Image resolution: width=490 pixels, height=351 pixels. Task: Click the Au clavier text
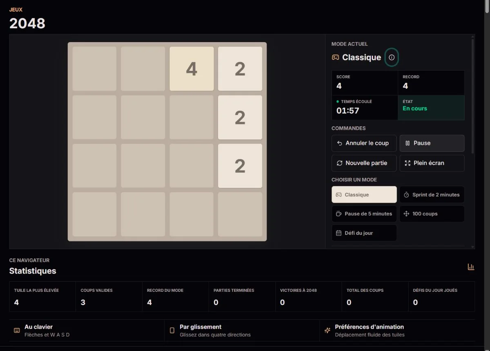[38, 327]
